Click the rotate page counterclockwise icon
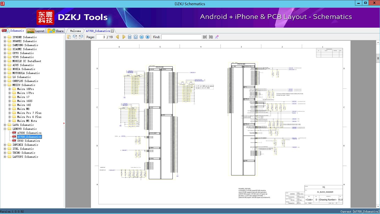380x214 pixels. tap(75, 37)
